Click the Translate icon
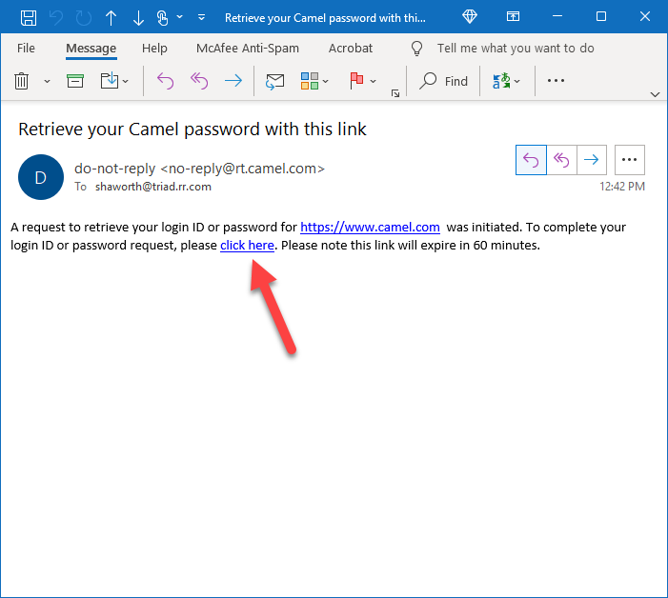668x598 pixels. click(501, 81)
